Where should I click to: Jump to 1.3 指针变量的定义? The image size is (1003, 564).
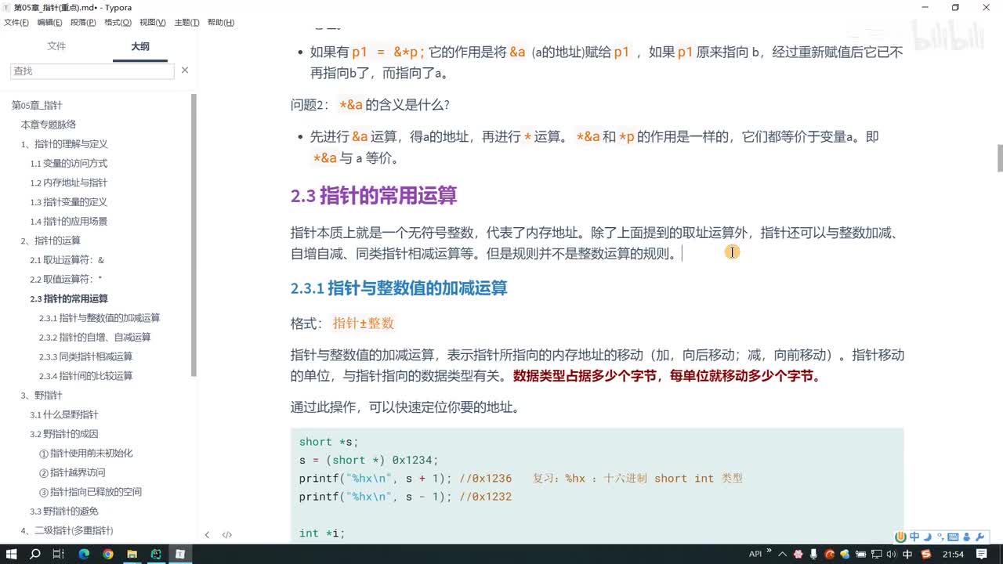click(69, 202)
